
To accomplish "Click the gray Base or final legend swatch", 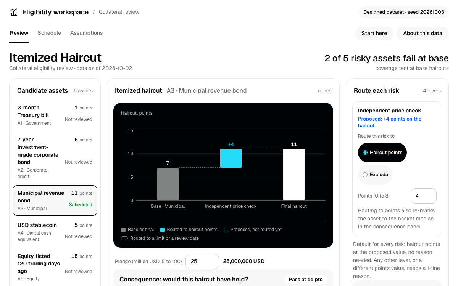I will [123, 230].
